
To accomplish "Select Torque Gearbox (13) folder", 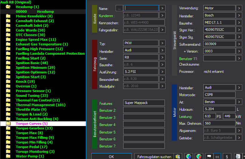I will point(34,128).
